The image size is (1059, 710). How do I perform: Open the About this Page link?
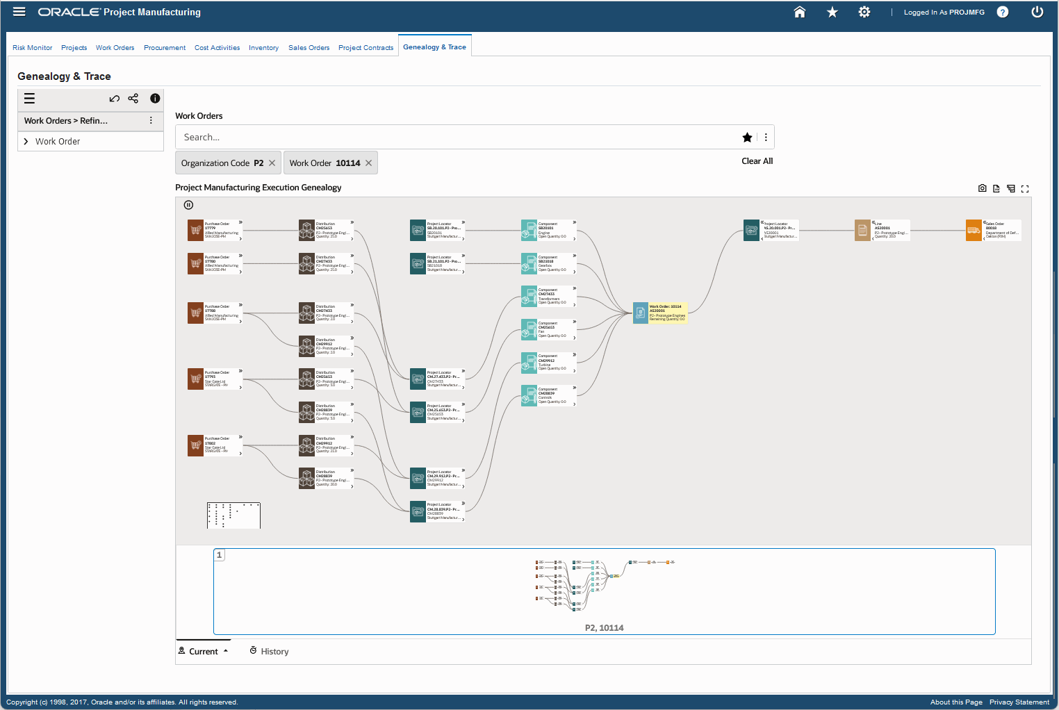pos(956,702)
